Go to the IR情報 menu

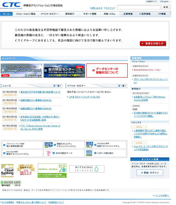[162, 14]
